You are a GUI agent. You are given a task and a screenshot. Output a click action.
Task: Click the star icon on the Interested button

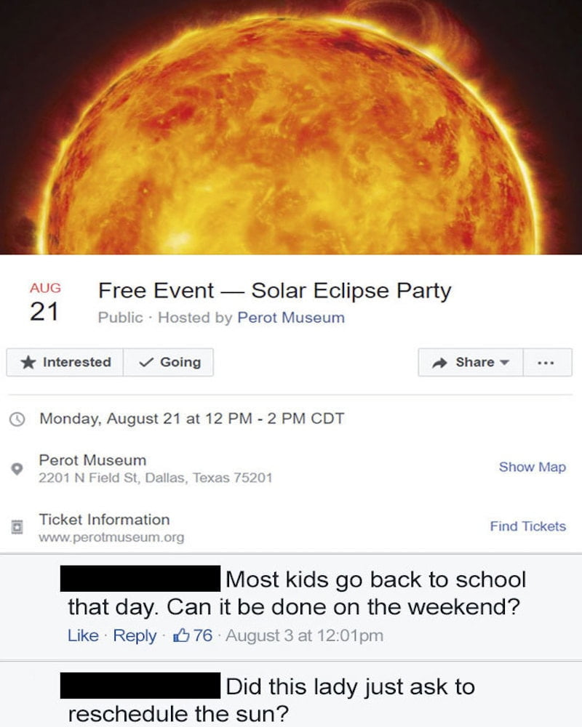(x=31, y=362)
